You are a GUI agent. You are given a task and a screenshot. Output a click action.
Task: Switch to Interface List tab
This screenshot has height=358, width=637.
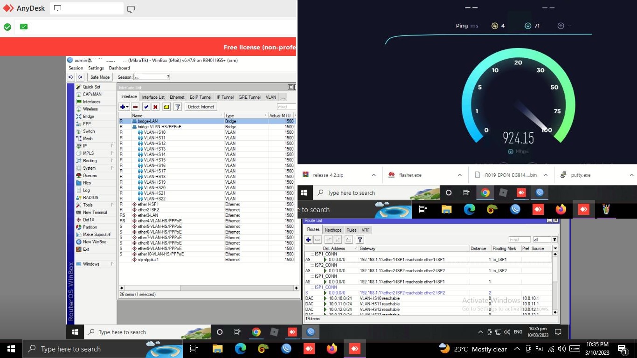click(153, 97)
